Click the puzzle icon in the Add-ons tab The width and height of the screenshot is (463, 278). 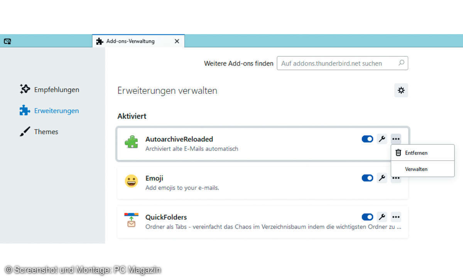(x=100, y=41)
